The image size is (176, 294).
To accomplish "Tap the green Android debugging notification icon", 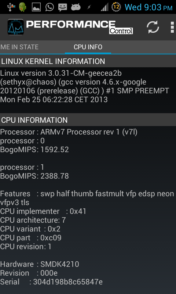I will tap(22, 7).
